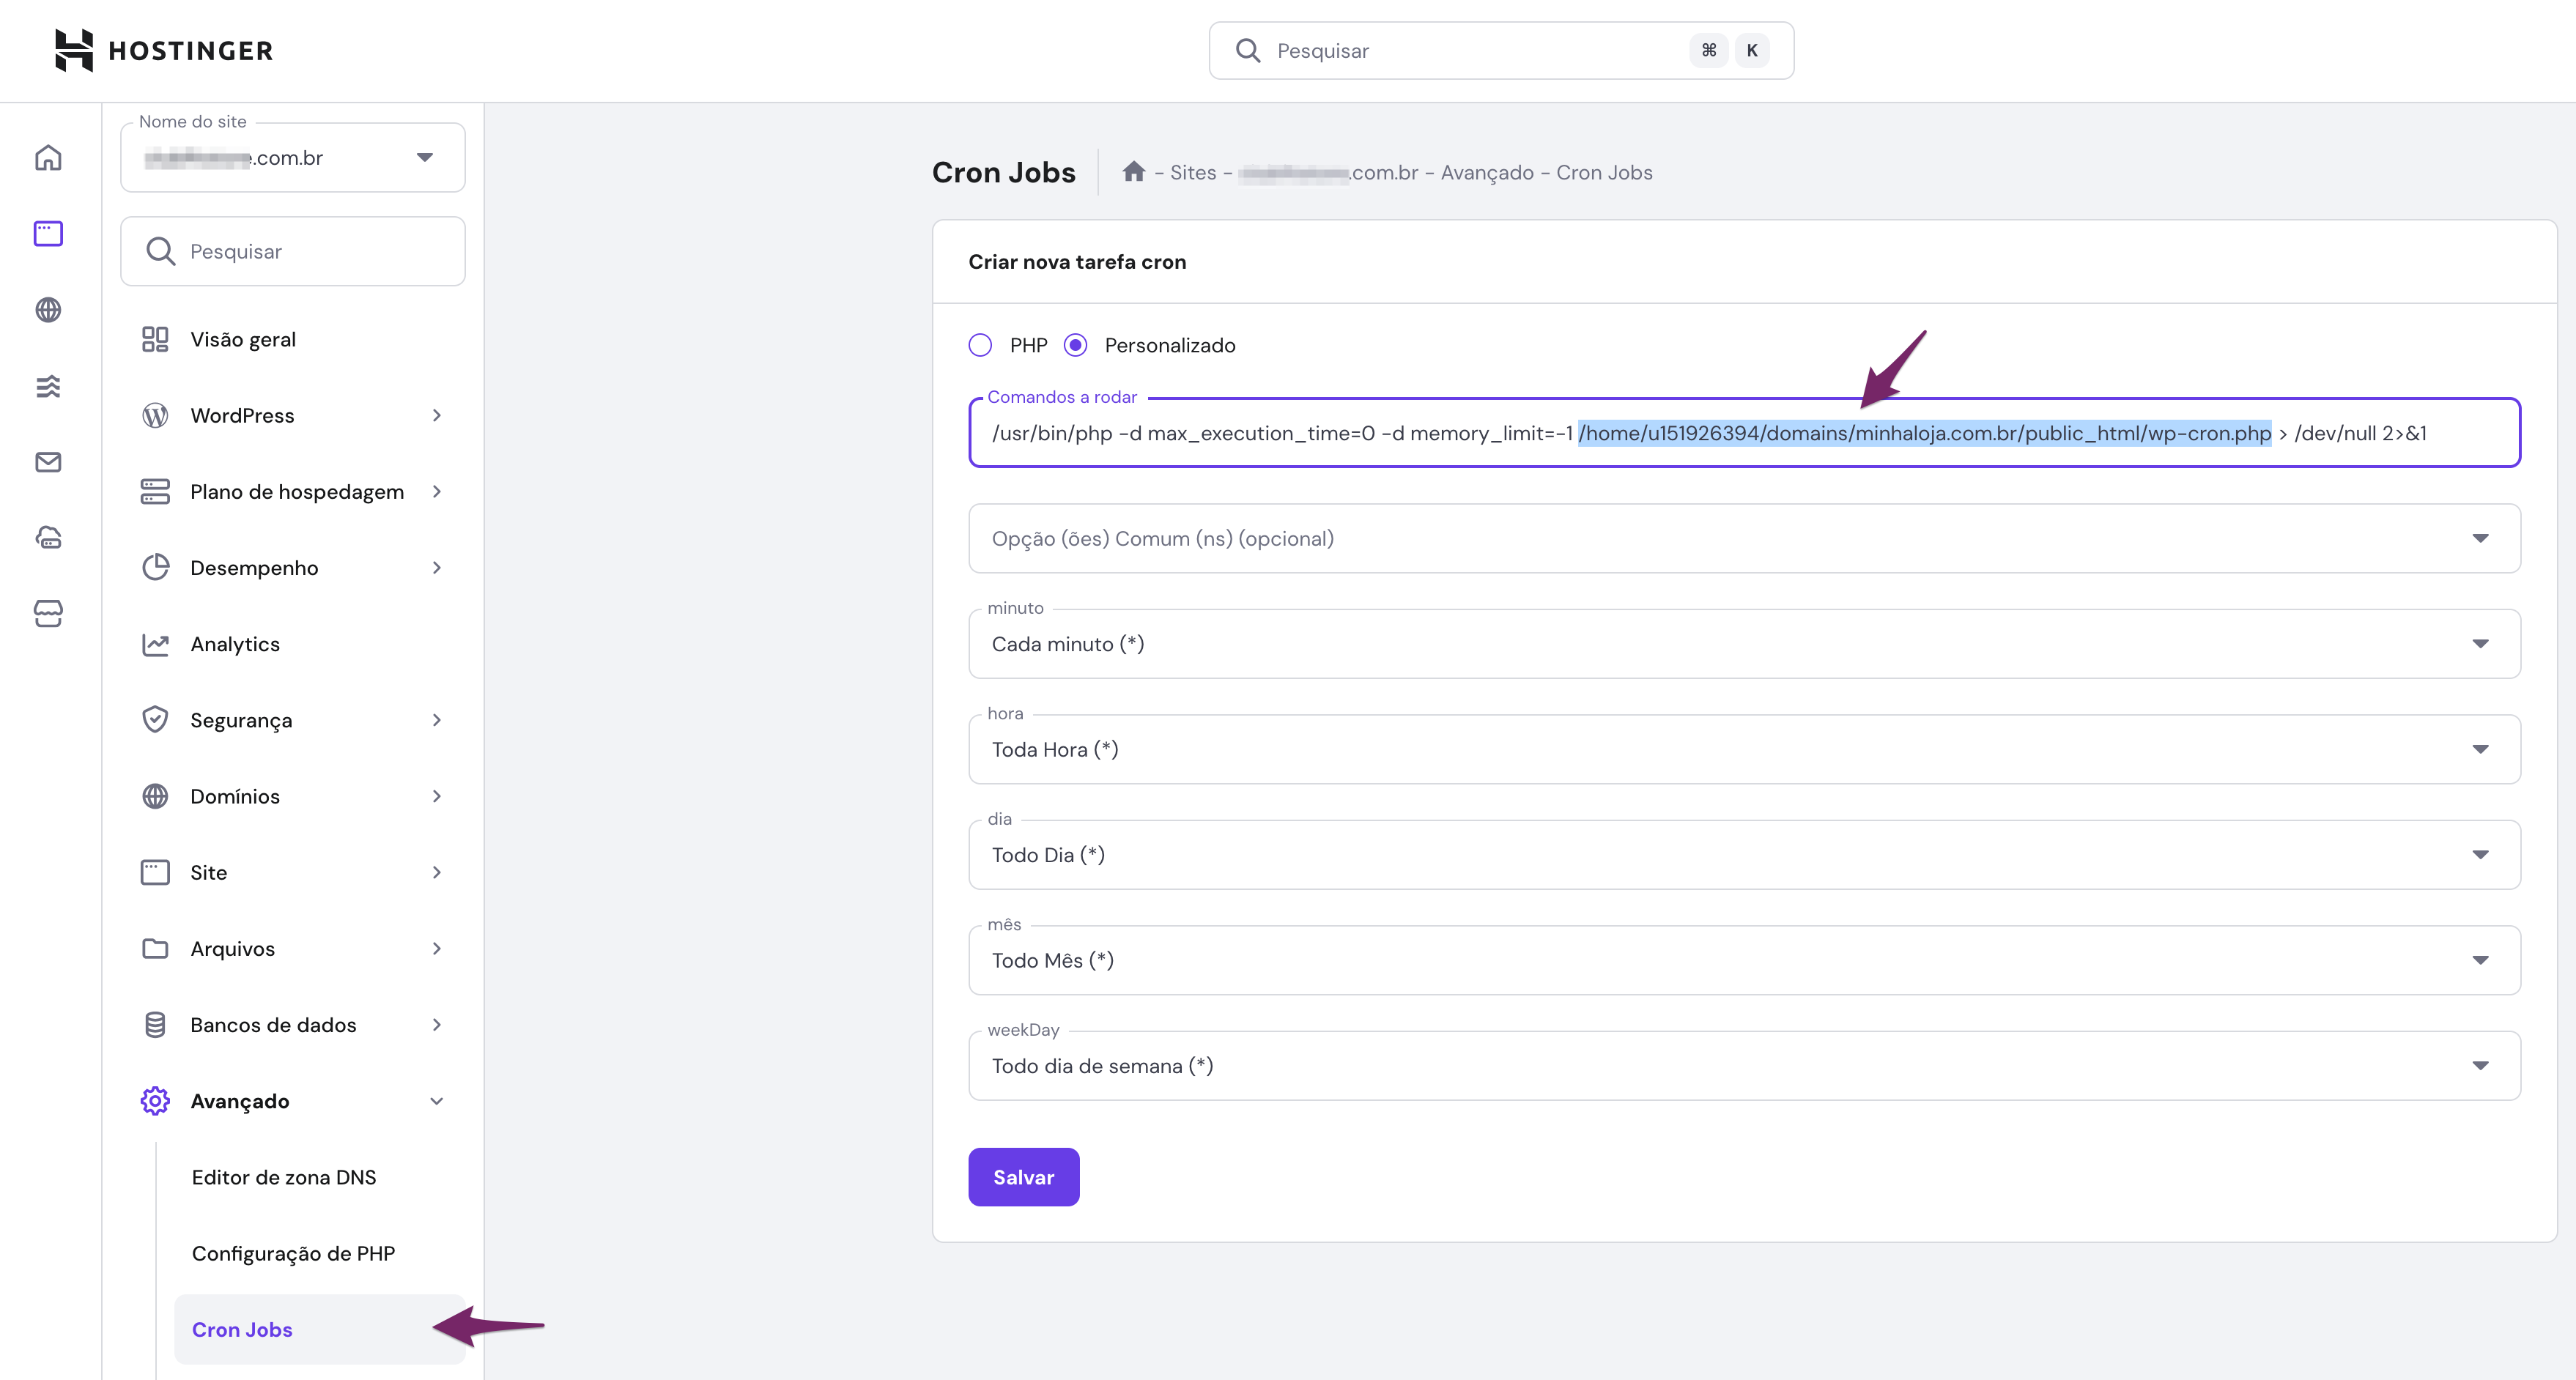Click the Desempenho pie chart icon
This screenshot has width=2576, height=1380.
pos(155,567)
